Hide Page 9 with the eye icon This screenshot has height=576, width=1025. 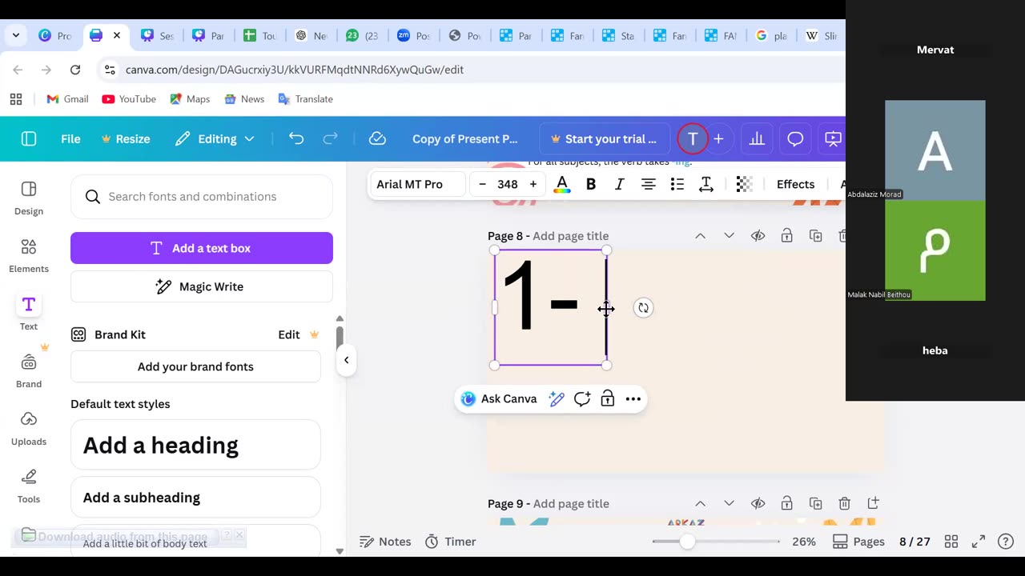tap(758, 503)
